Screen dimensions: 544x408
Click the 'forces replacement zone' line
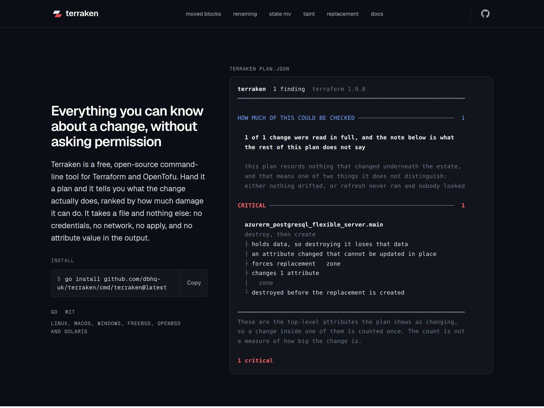[x=296, y=263]
